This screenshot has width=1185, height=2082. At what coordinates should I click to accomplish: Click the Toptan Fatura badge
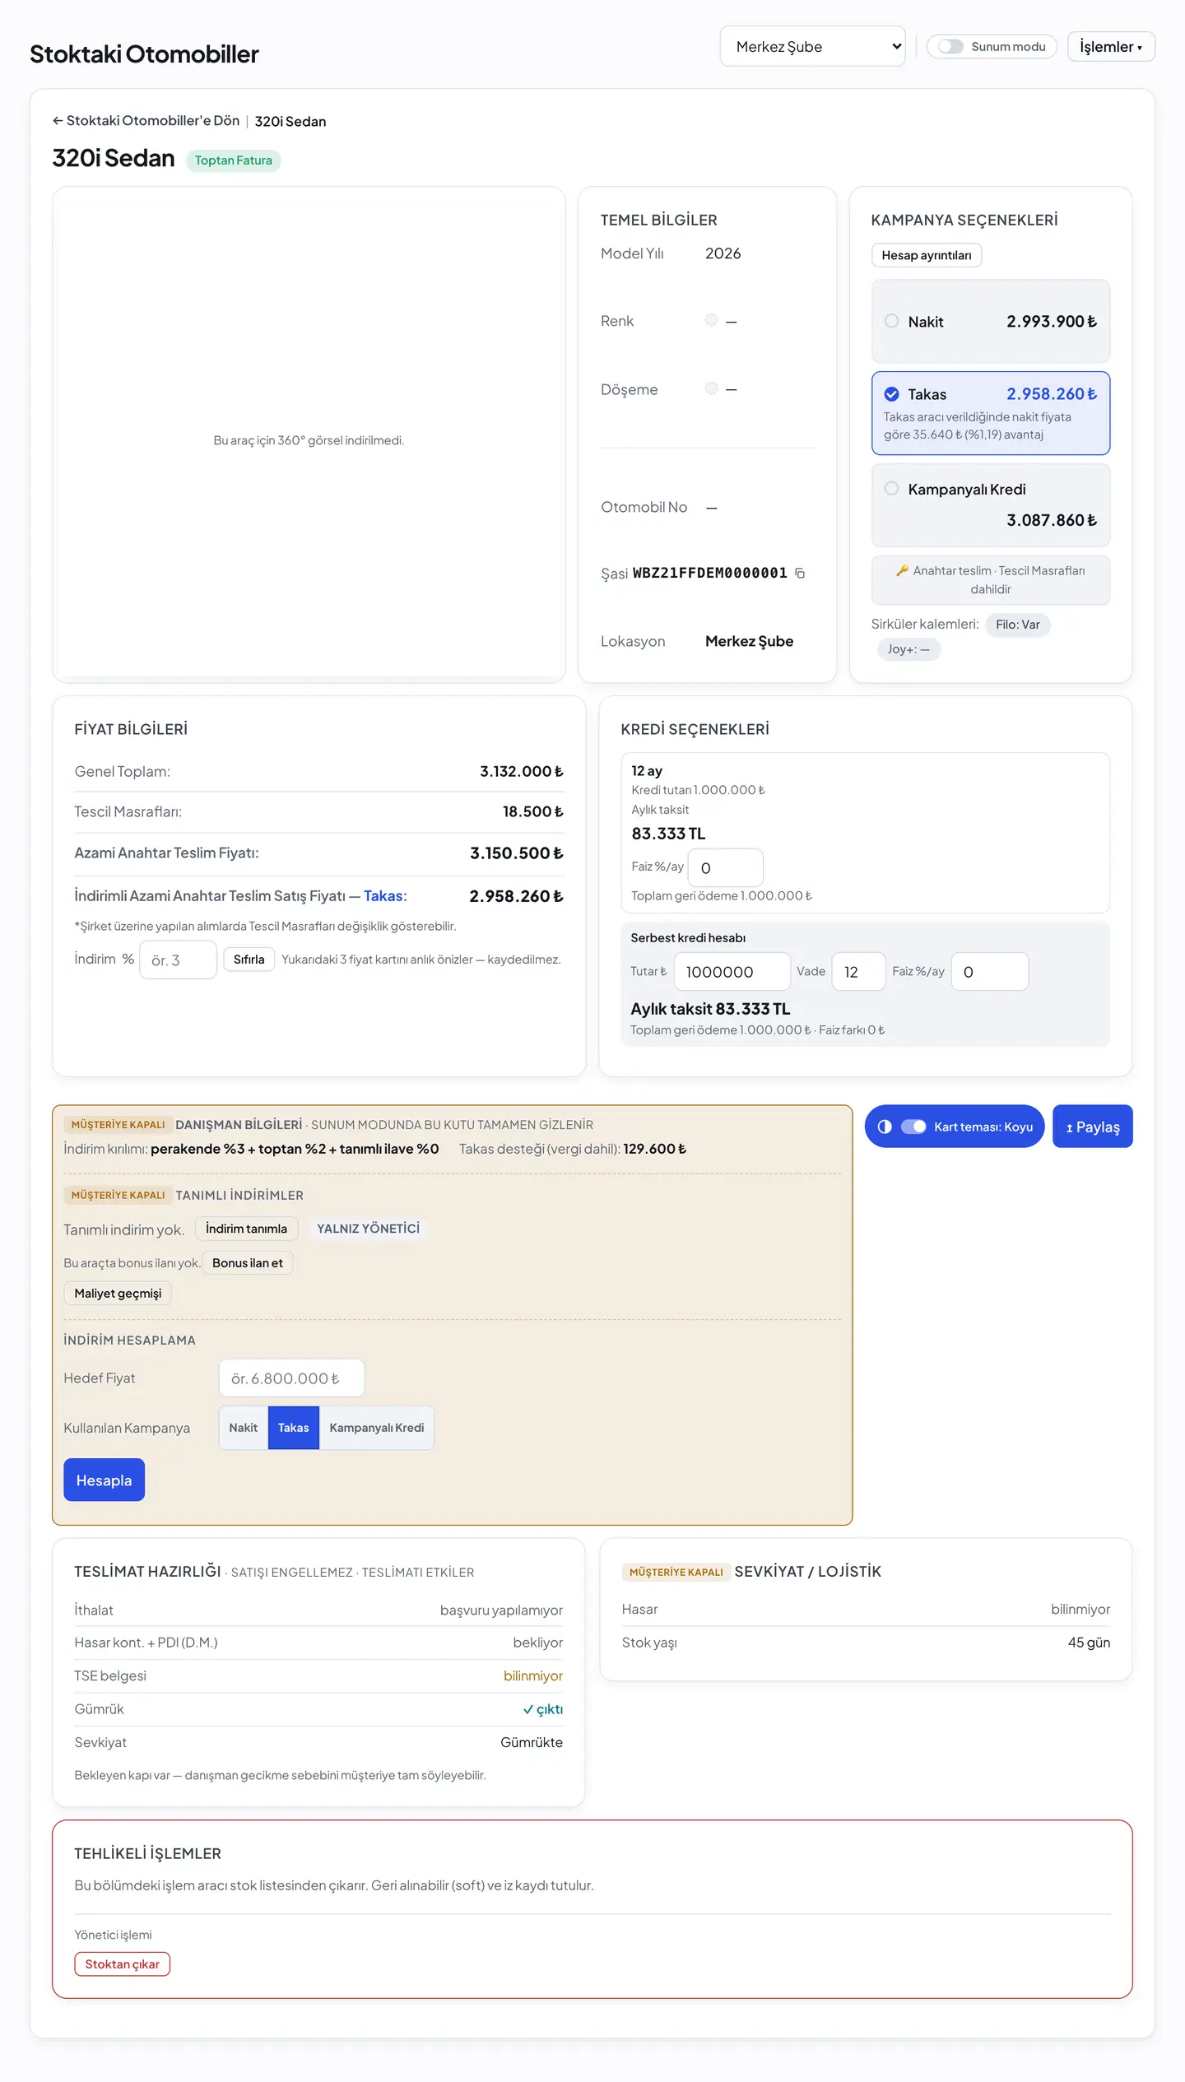(234, 160)
